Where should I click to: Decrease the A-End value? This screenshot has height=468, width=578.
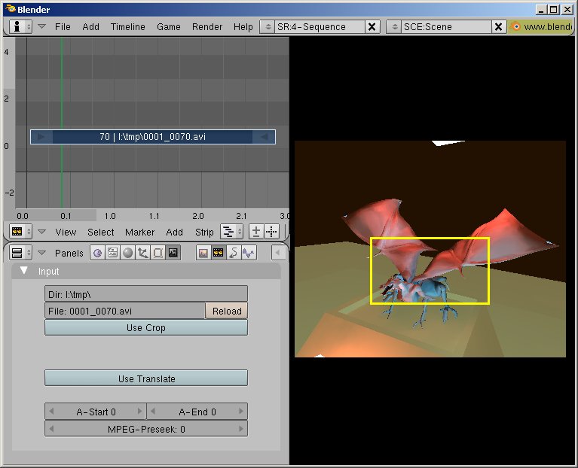[153, 412]
